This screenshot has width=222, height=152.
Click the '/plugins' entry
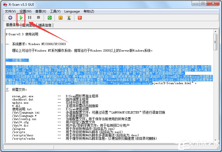point(19,129)
